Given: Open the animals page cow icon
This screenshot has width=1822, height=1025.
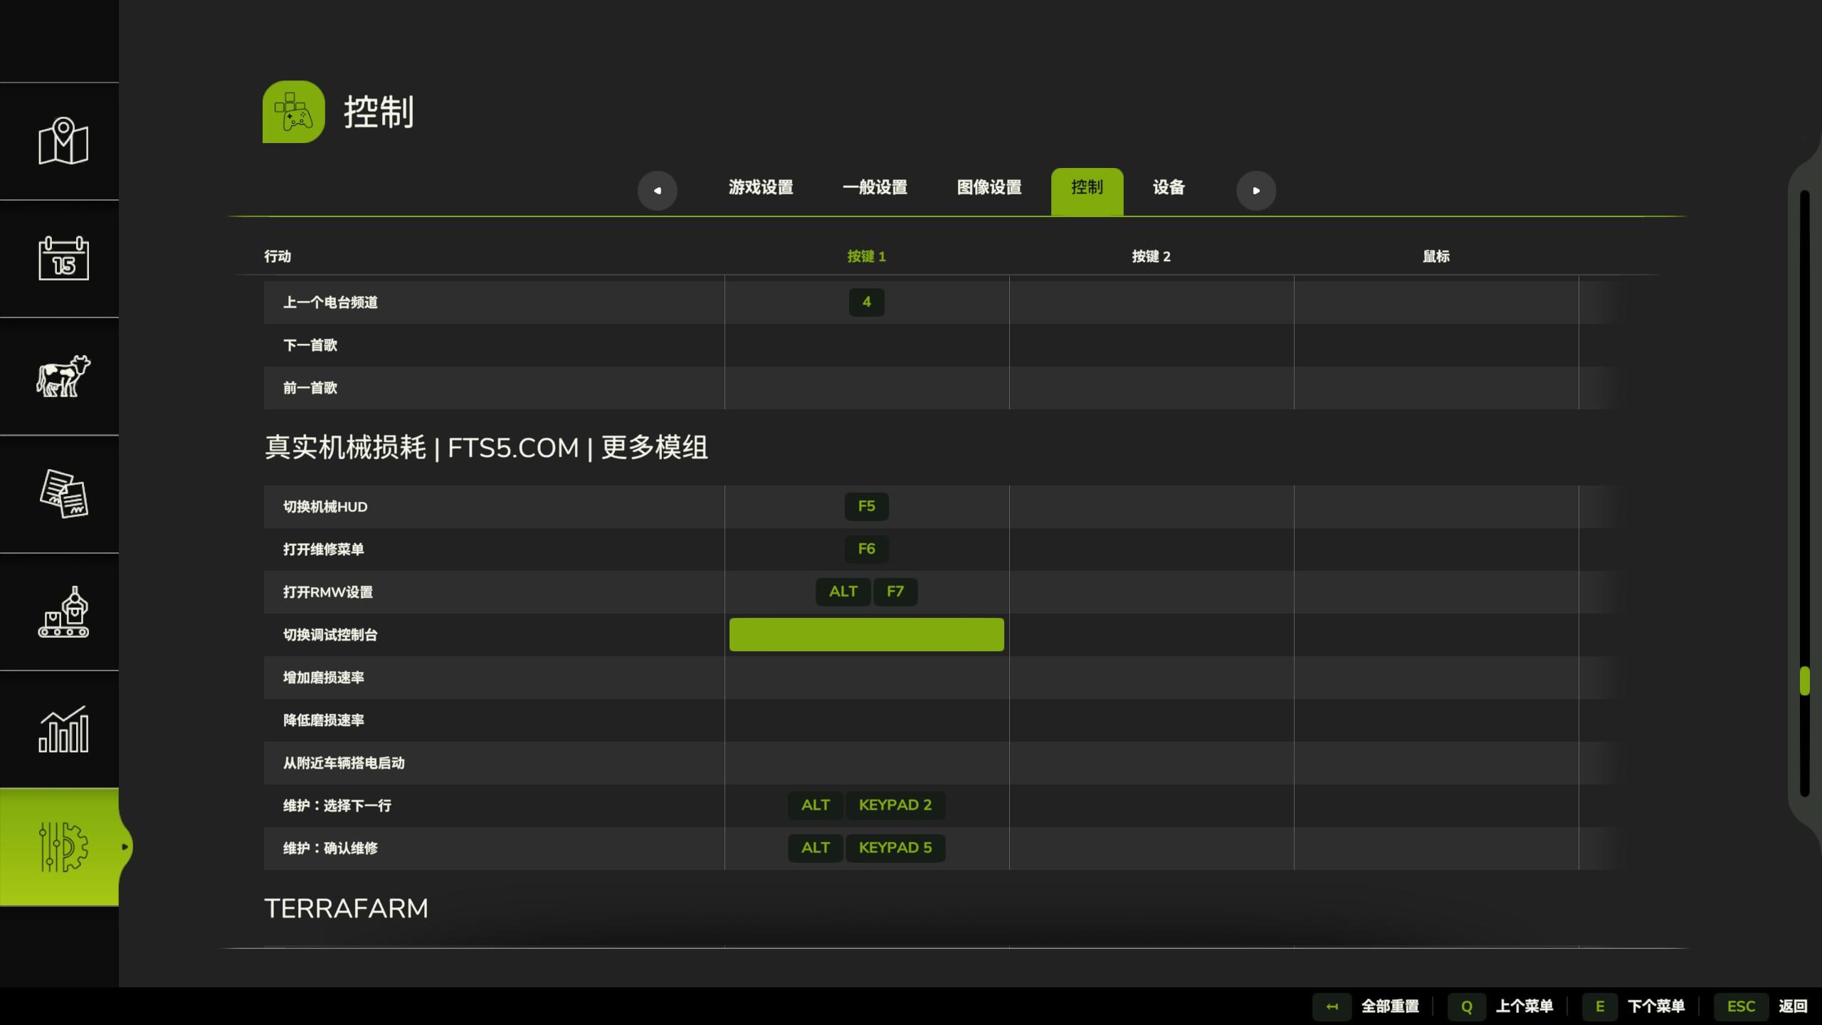Looking at the screenshot, I should pos(63,376).
